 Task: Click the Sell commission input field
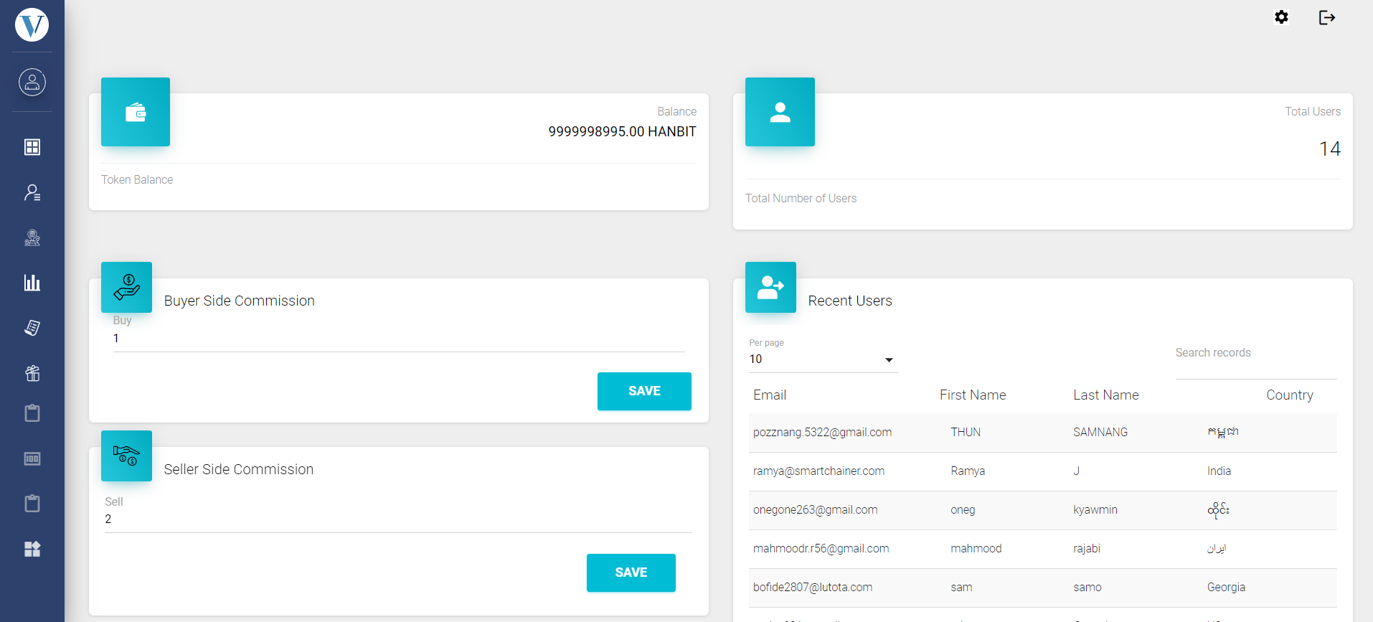click(x=398, y=519)
